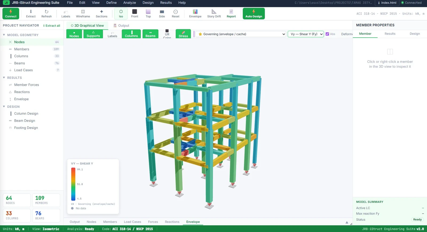Image resolution: width=427 pixels, height=232 pixels.
Task: Open the Help menu
Action: (x=182, y=3)
